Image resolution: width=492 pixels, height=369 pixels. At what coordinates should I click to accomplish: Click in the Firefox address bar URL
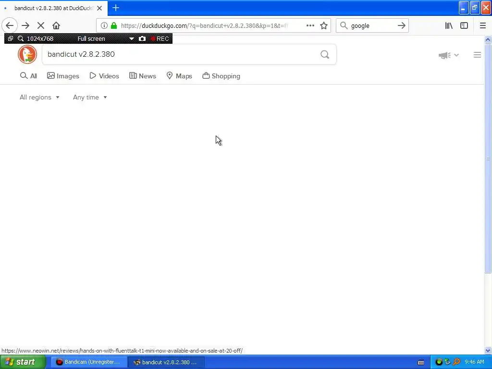click(x=204, y=26)
